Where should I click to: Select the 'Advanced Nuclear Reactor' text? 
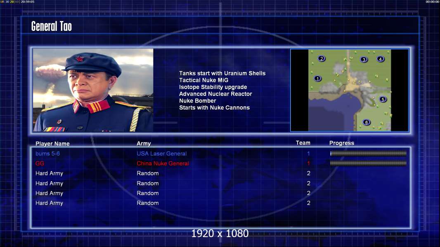pyautogui.click(x=215, y=94)
